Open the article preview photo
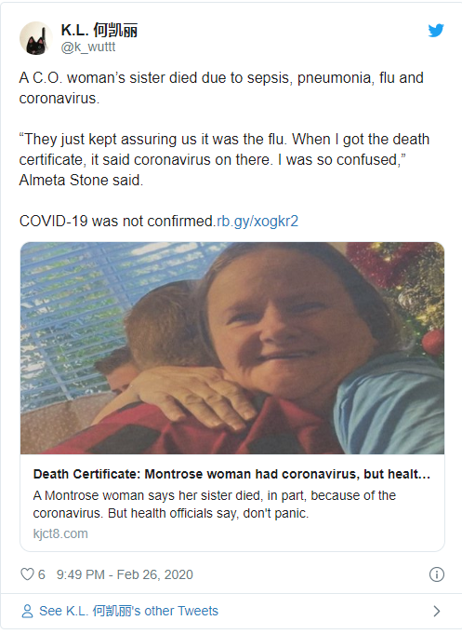The width and height of the screenshot is (462, 634). pyautogui.click(x=232, y=348)
